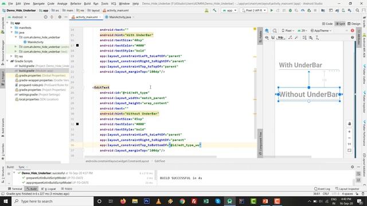Viewport: 367px width, 206px height.
Task: Switch to Design view mode
Action: click(x=354, y=23)
